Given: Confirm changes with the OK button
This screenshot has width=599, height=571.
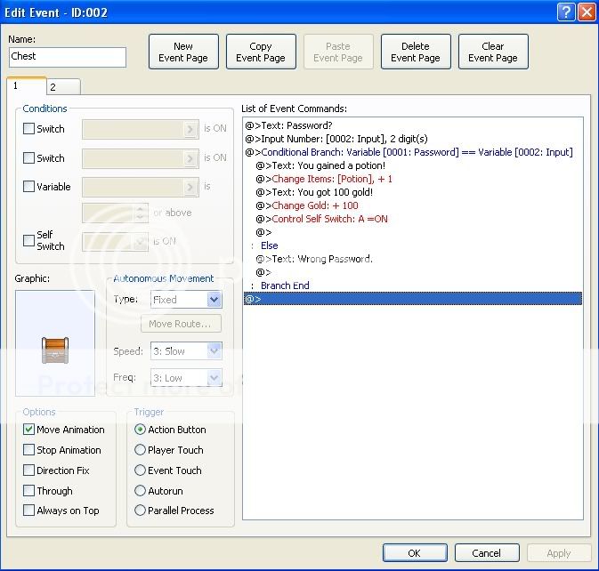Looking at the screenshot, I should [414, 552].
